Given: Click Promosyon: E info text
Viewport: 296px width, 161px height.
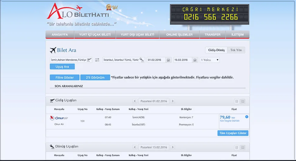Looking at the screenshot, I should (x=186, y=124).
